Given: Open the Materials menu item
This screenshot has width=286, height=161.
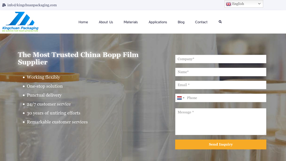Looking at the screenshot, I should coord(130,22).
